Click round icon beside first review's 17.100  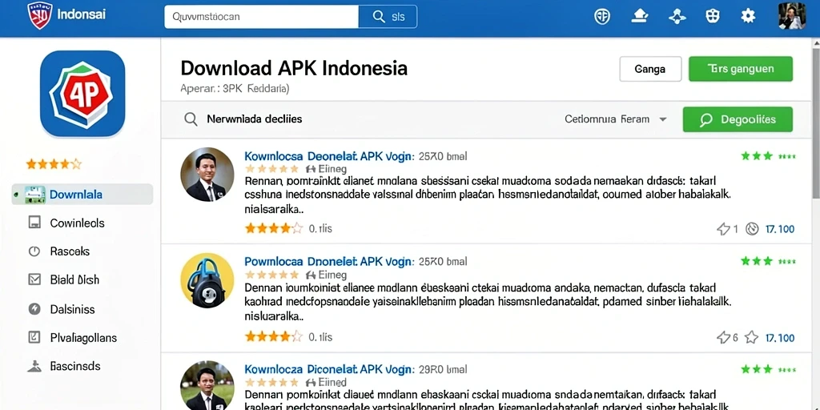pos(752,228)
